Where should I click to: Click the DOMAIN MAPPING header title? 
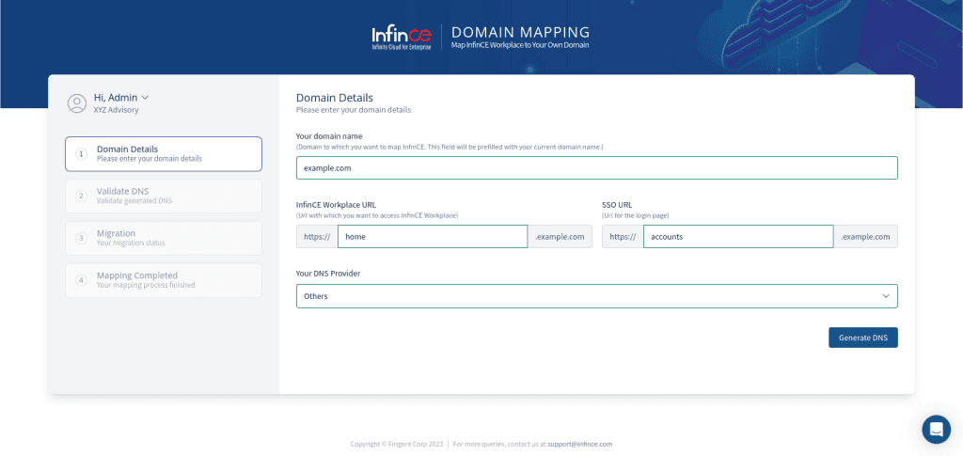point(520,33)
